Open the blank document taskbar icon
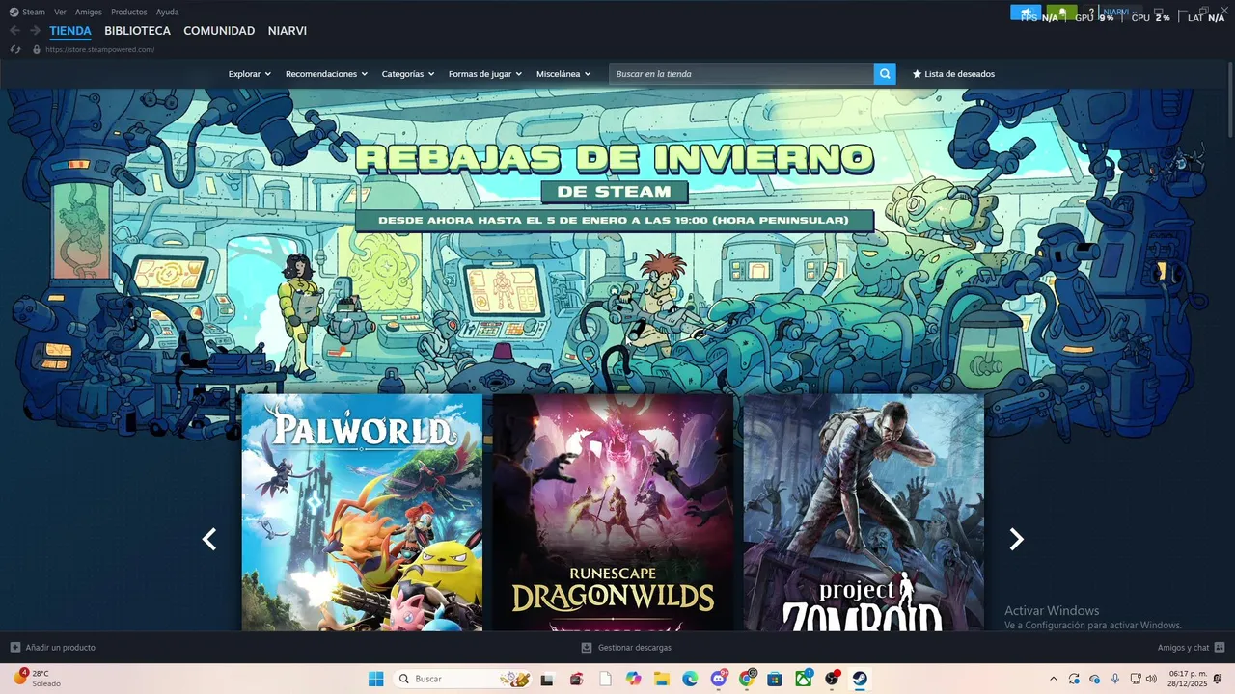Screen dimensions: 1235x694 point(605,679)
